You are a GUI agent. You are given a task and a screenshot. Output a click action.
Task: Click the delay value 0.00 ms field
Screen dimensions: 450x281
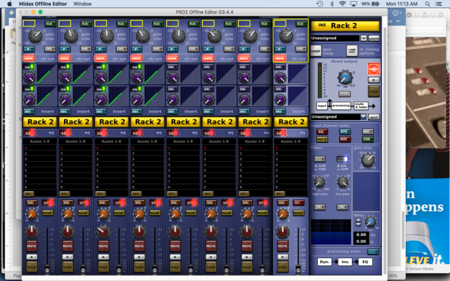pyautogui.click(x=361, y=235)
